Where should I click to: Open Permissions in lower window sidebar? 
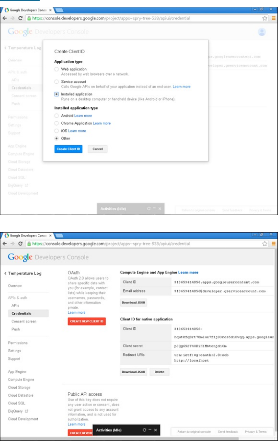18,343
